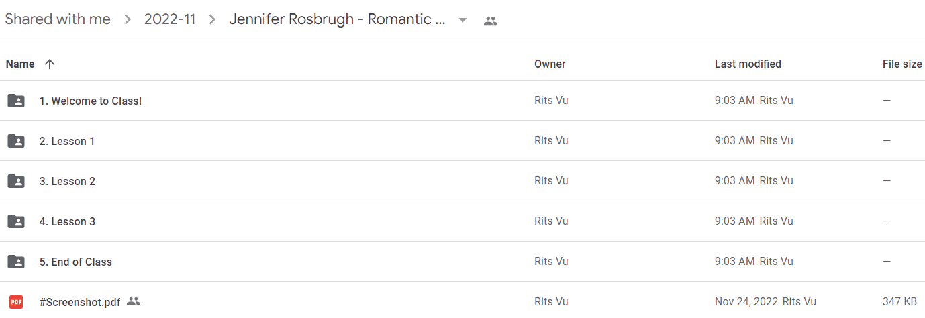925x318 pixels.
Task: Select the #Screenshot.pdf file name
Action: [80, 302]
